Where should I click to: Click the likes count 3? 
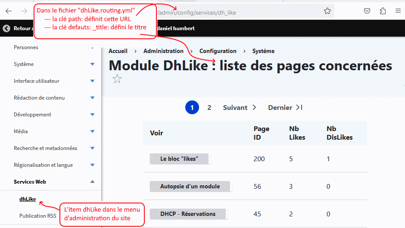pyautogui.click(x=291, y=187)
